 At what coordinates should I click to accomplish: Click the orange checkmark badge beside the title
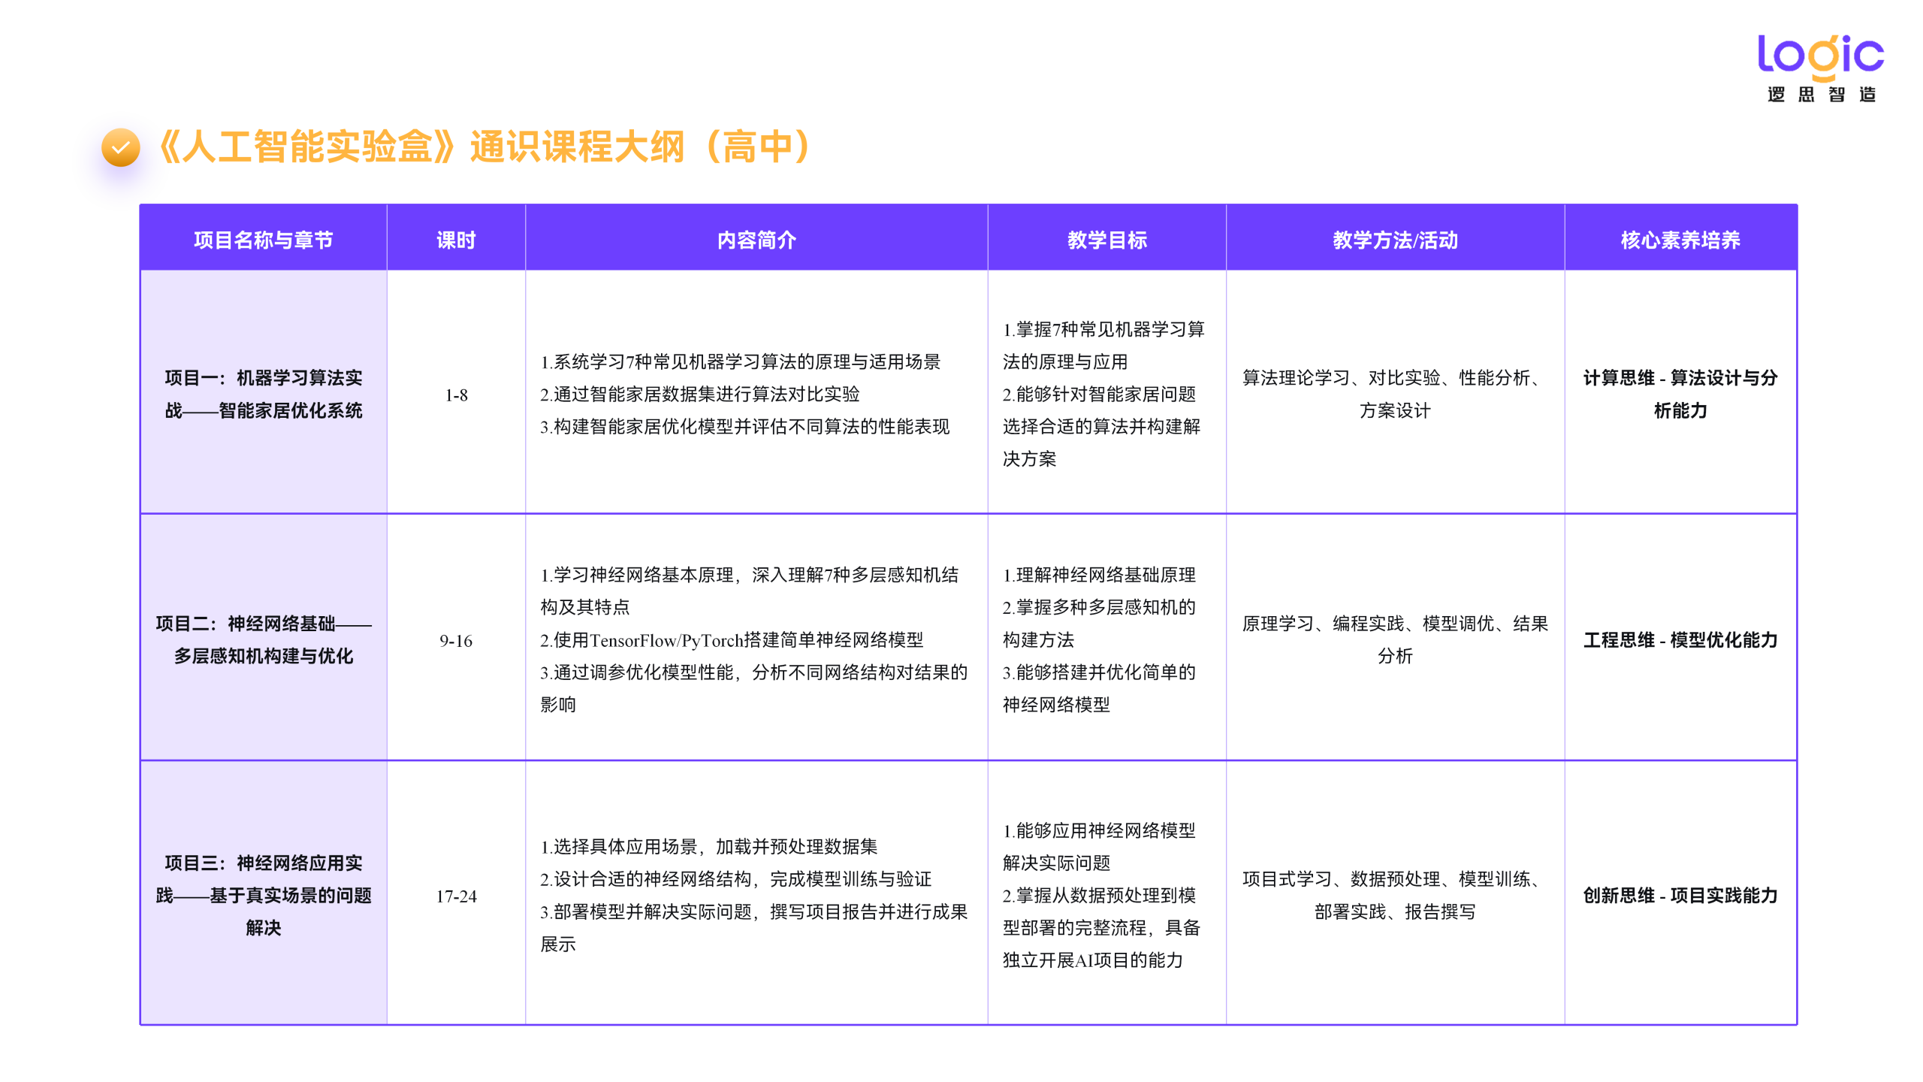point(120,147)
